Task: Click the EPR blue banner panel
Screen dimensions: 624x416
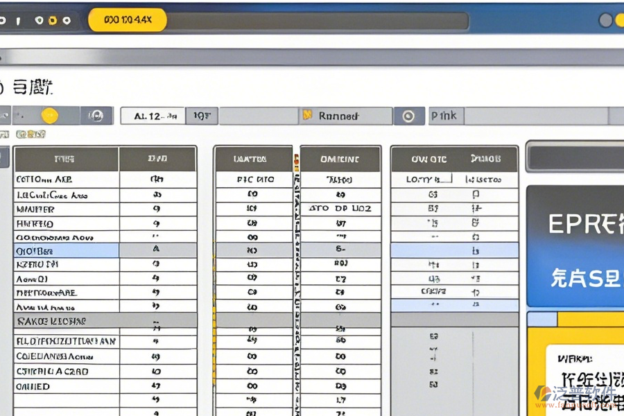Action: pyautogui.click(x=575, y=246)
